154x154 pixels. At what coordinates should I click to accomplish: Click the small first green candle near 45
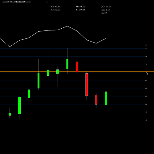pos(10,114)
